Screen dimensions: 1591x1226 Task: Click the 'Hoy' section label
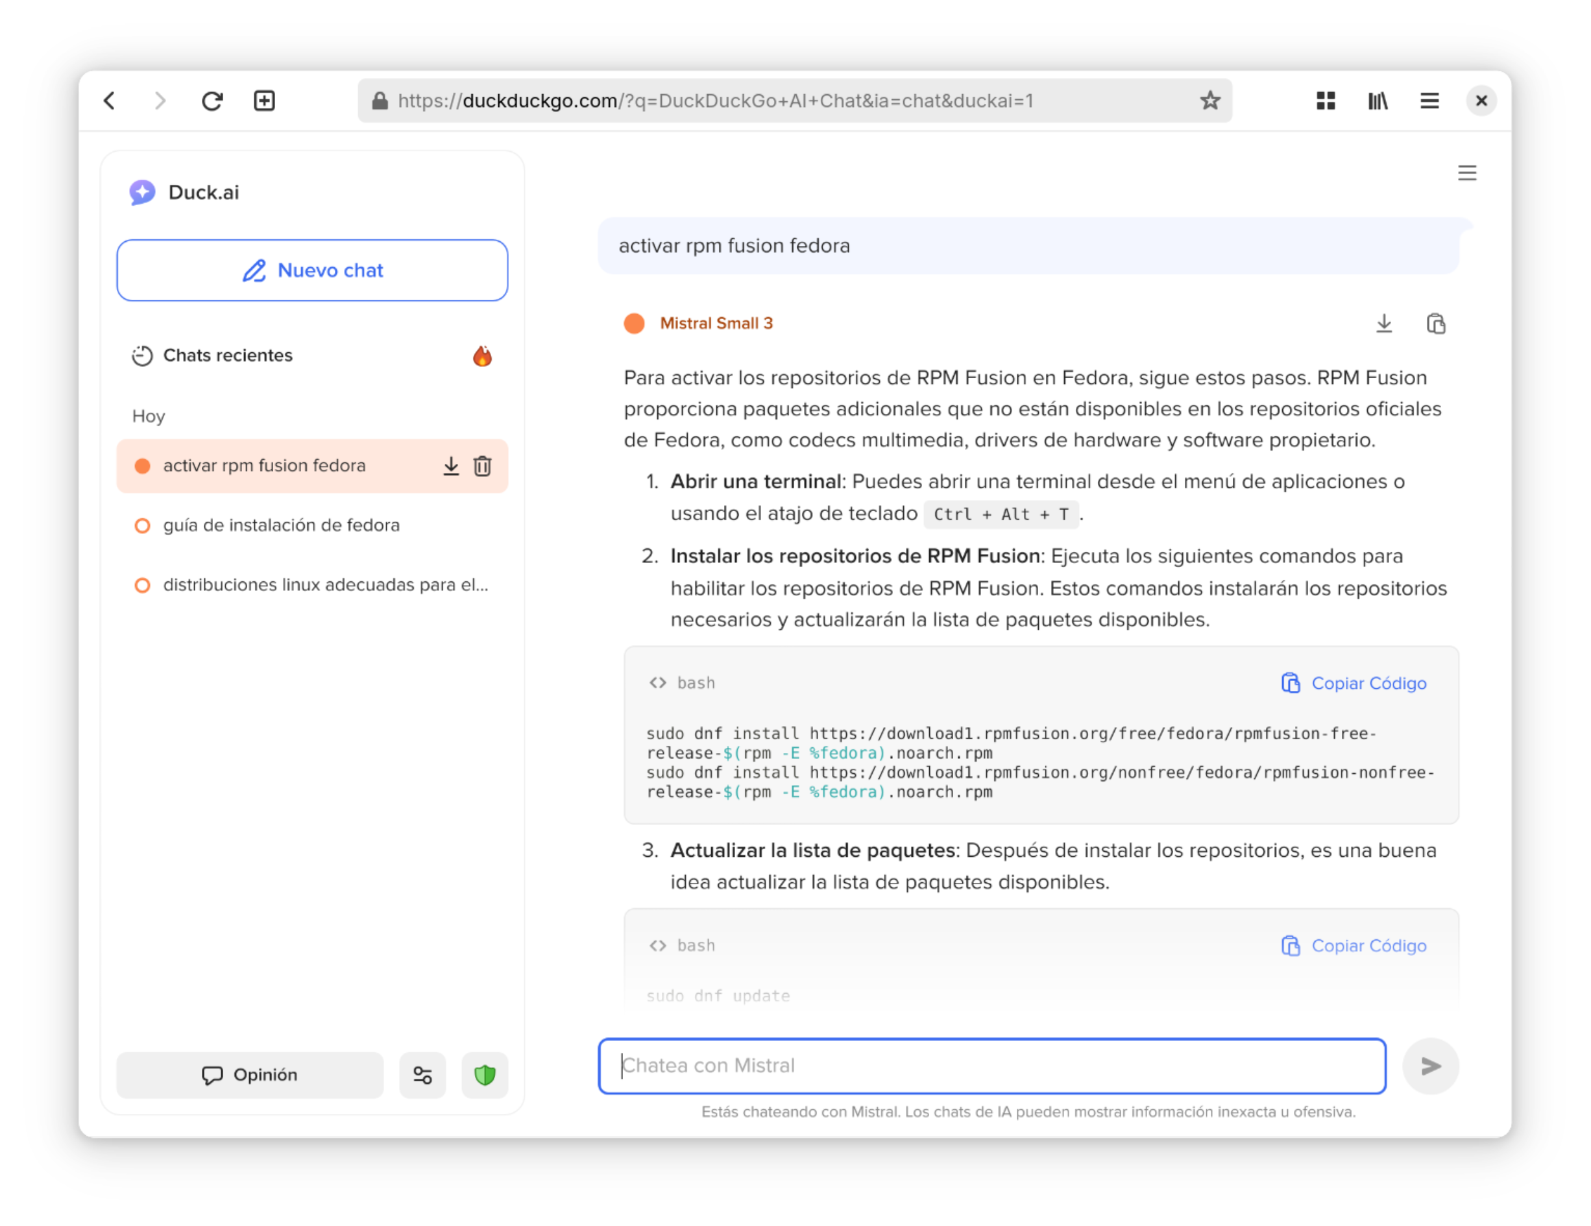click(x=149, y=416)
